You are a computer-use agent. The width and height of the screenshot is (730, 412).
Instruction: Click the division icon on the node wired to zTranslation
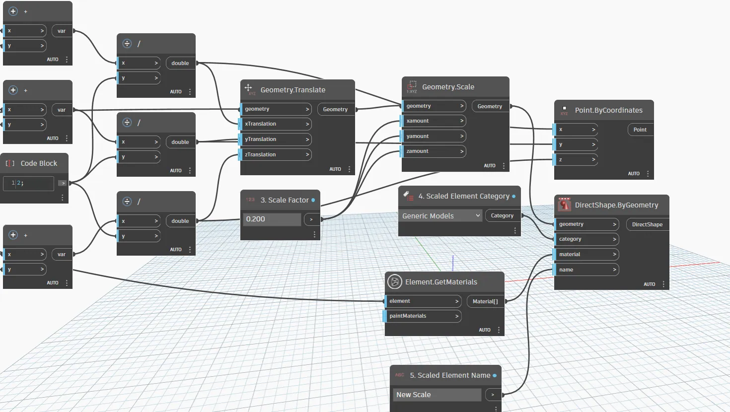pos(127,201)
